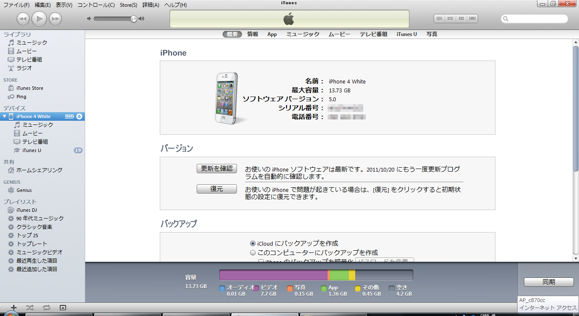Switch to the album list view

coord(451,19)
